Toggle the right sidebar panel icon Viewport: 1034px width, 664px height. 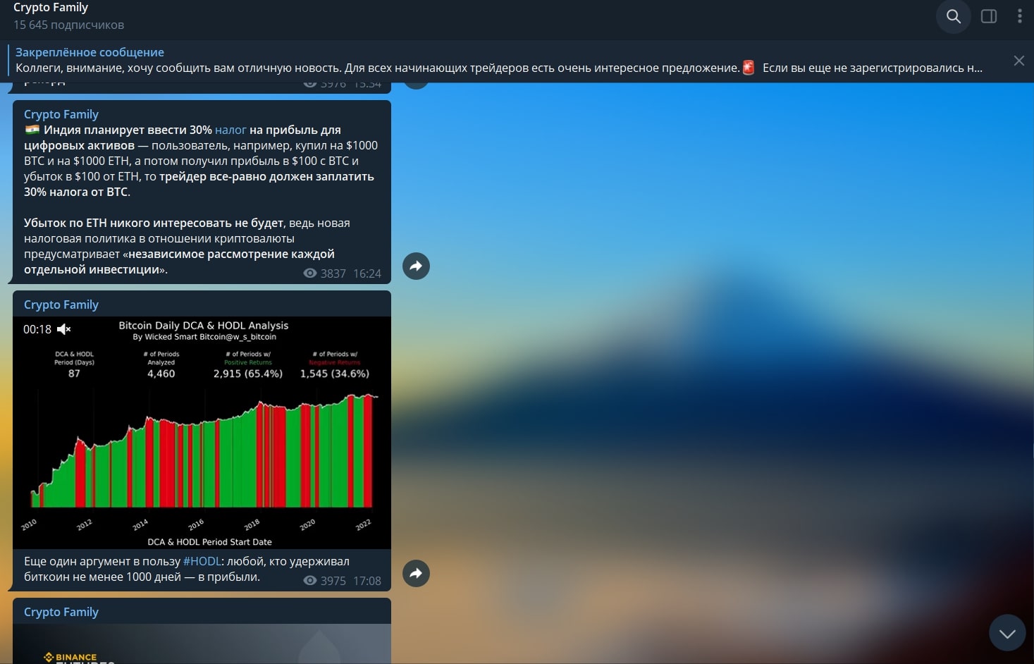989,16
